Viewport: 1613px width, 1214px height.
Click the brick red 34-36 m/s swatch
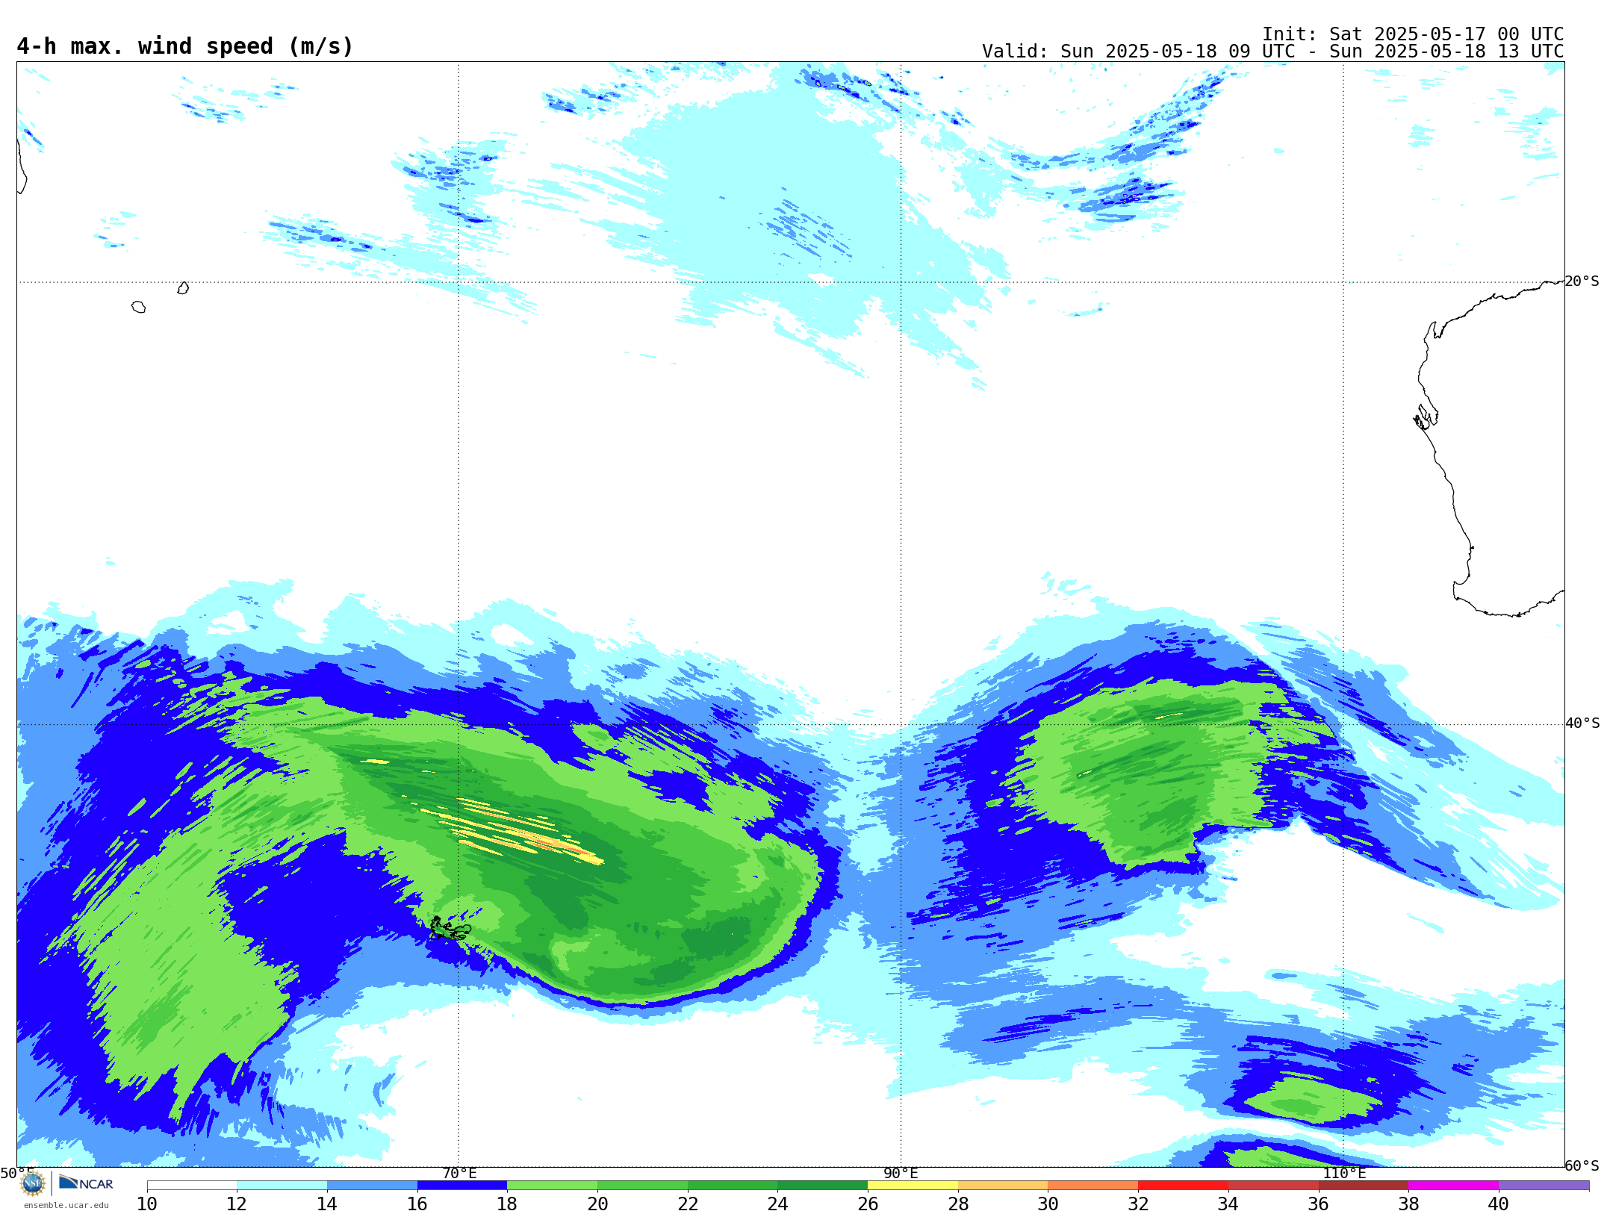(1273, 1186)
